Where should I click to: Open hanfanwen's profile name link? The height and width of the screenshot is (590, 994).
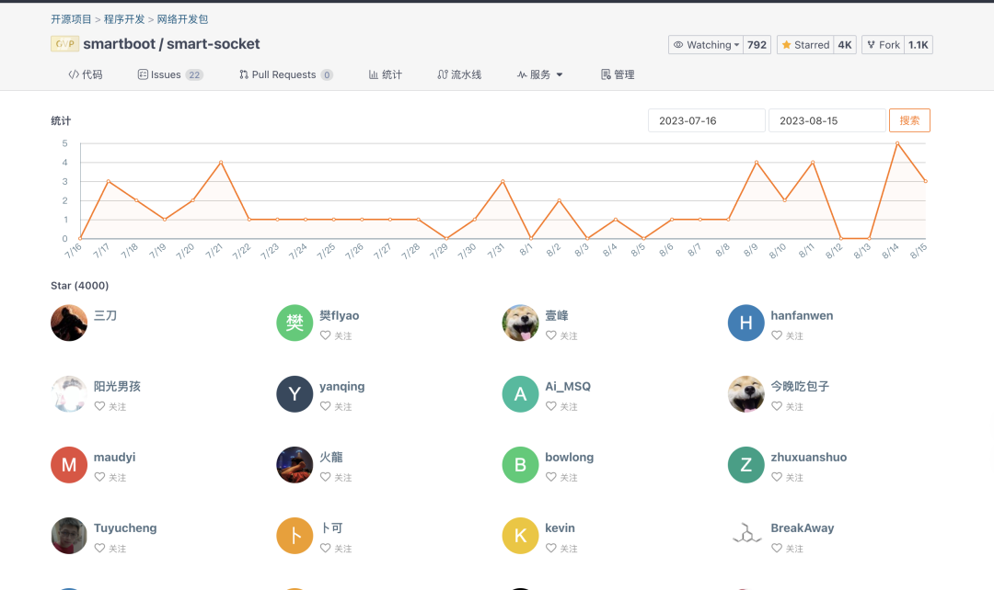click(802, 315)
